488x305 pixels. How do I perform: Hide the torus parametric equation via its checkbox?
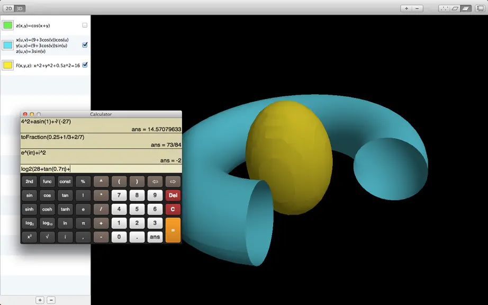(85, 45)
